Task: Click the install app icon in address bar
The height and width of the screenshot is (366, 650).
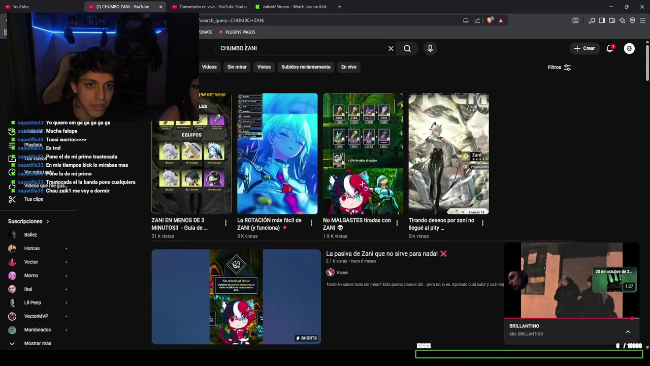Action: (x=466, y=20)
